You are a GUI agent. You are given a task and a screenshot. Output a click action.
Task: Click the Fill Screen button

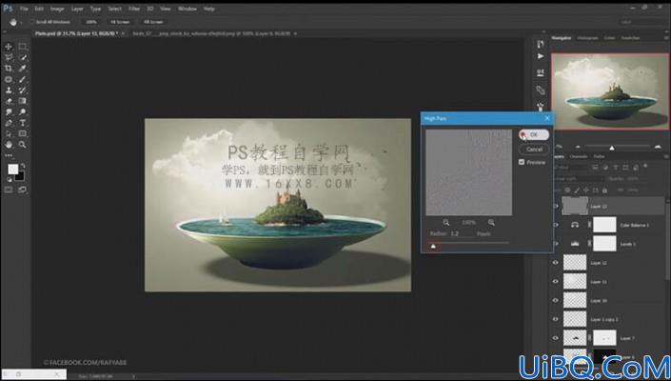[x=153, y=22]
